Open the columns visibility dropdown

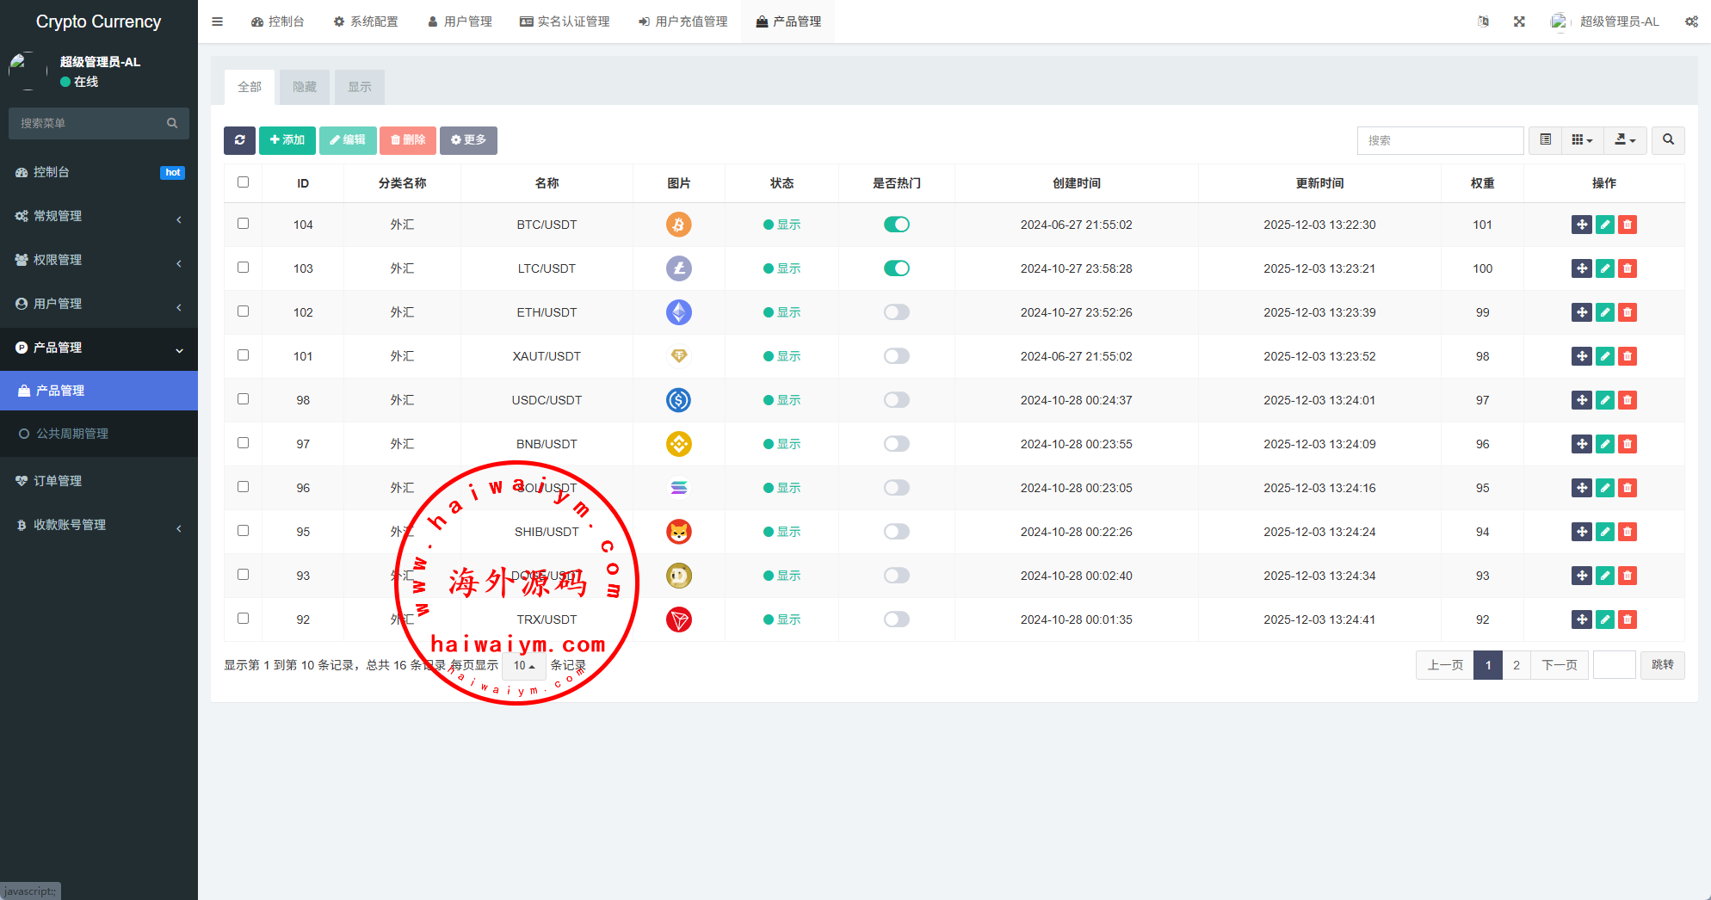(x=1582, y=140)
